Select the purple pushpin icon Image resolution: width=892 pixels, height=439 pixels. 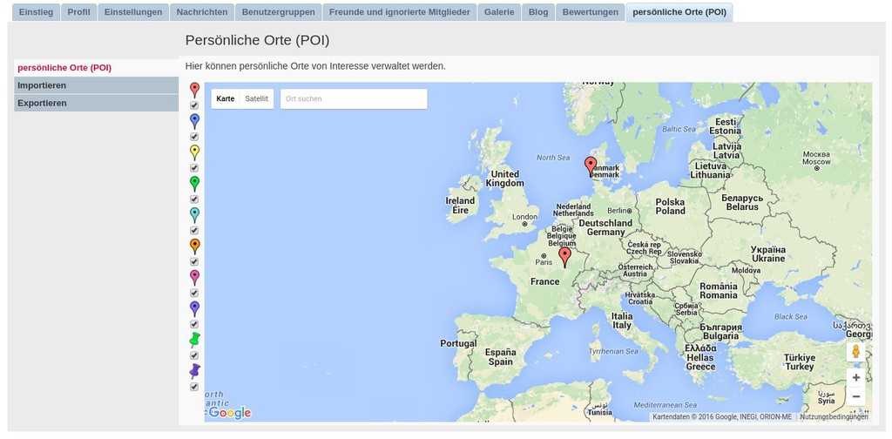[x=194, y=371]
